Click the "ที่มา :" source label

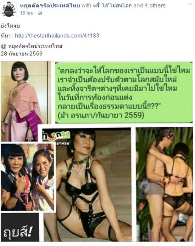[7, 36]
